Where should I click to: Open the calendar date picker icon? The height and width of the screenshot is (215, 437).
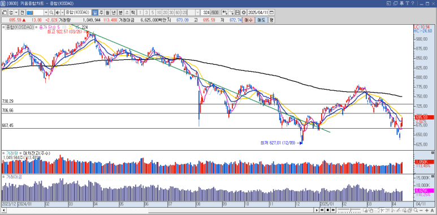pos(271,12)
